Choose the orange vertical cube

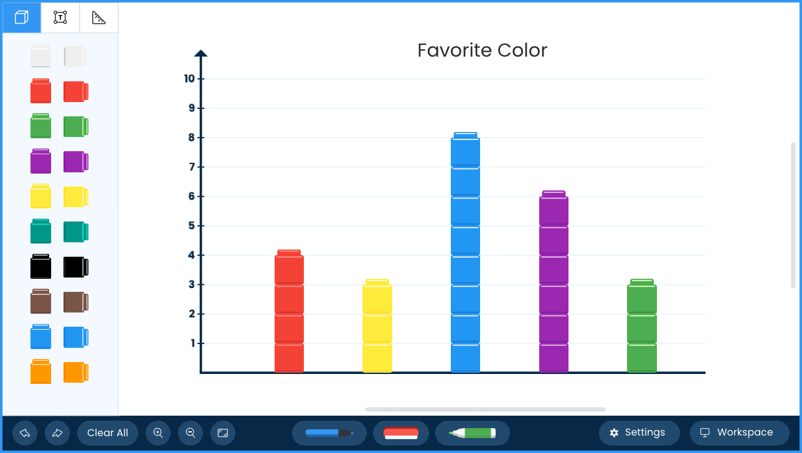pos(41,372)
